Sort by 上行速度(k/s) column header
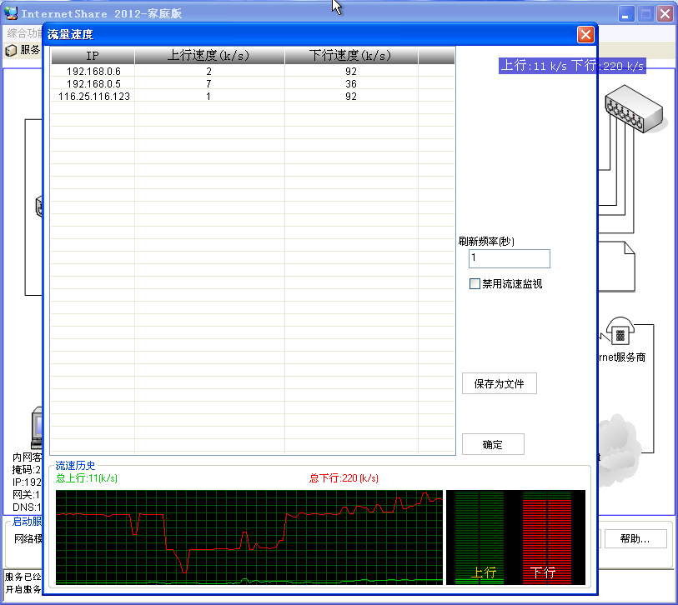The image size is (678, 605). coord(208,56)
